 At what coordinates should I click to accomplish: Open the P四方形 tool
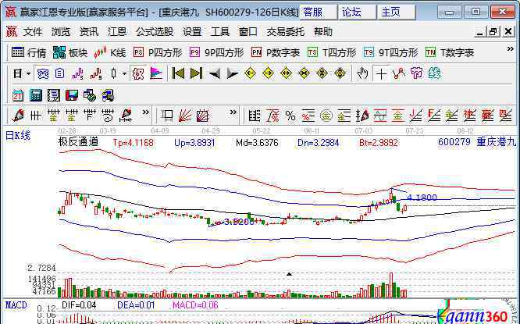(158, 53)
